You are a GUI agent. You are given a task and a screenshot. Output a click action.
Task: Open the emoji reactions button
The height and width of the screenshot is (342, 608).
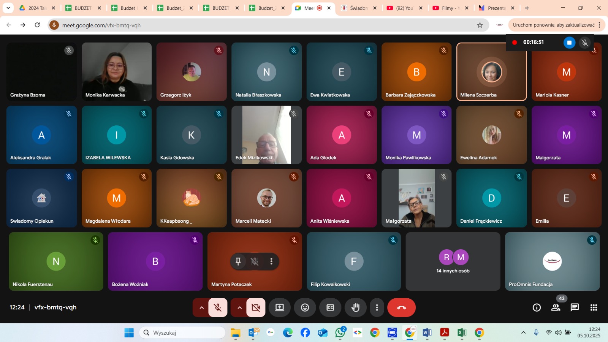(x=305, y=307)
